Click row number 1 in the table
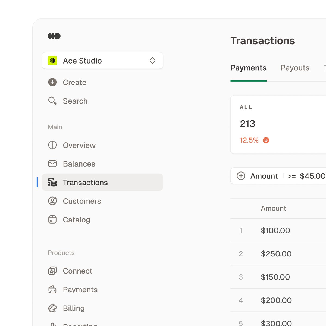Viewport: 326px width, 326px height. pos(241,231)
